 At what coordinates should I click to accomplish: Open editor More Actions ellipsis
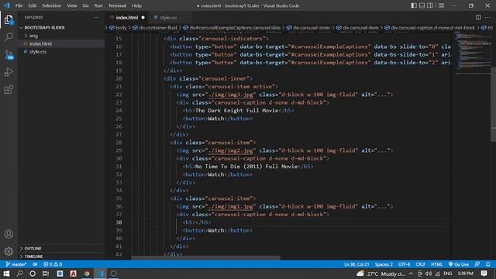[487, 17]
